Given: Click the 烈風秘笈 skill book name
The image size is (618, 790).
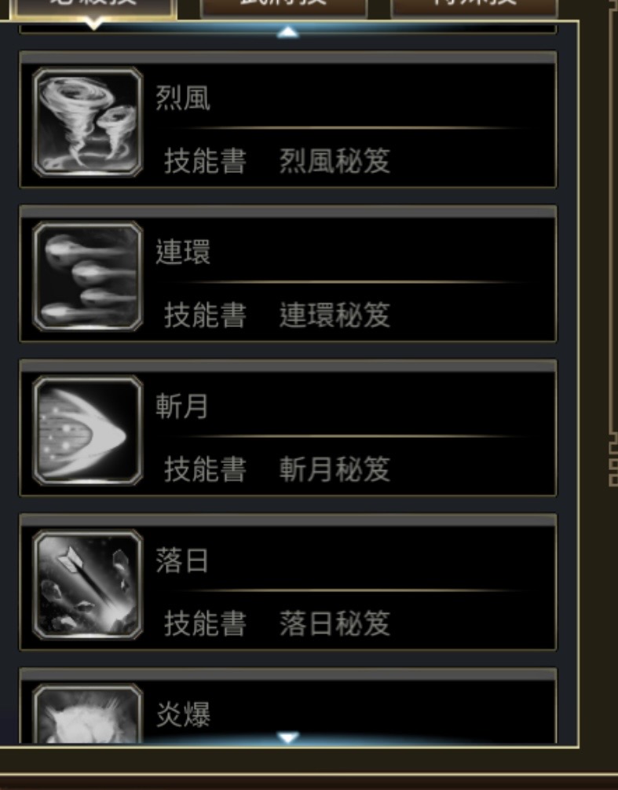Looking at the screenshot, I should (x=335, y=161).
